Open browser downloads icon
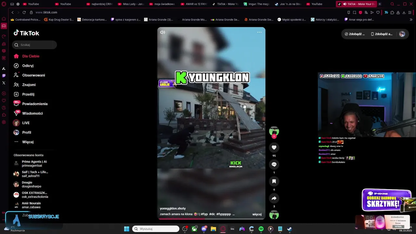The height and width of the screenshot is (234, 416). tap(404, 12)
